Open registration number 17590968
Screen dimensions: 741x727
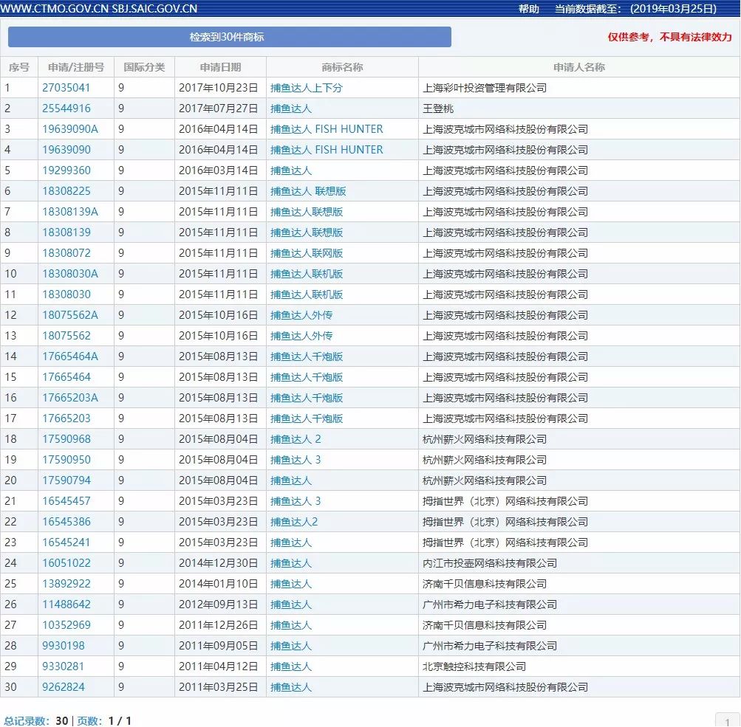pyautogui.click(x=66, y=439)
